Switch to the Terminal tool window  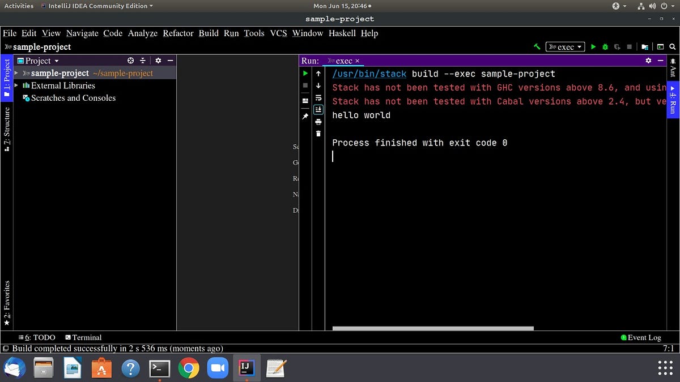(x=83, y=337)
